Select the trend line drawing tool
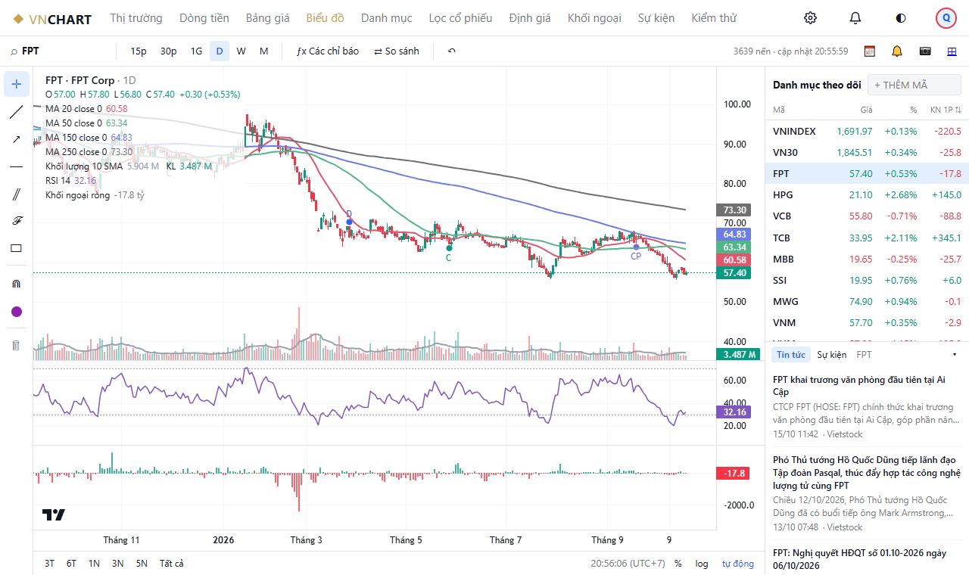The image size is (969, 575). pos(17,112)
